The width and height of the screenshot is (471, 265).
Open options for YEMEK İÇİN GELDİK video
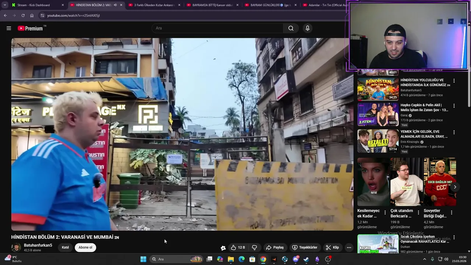pos(454,132)
